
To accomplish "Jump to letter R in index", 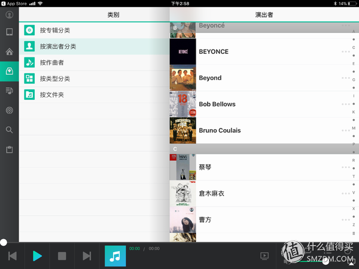I will [x=354, y=160].
